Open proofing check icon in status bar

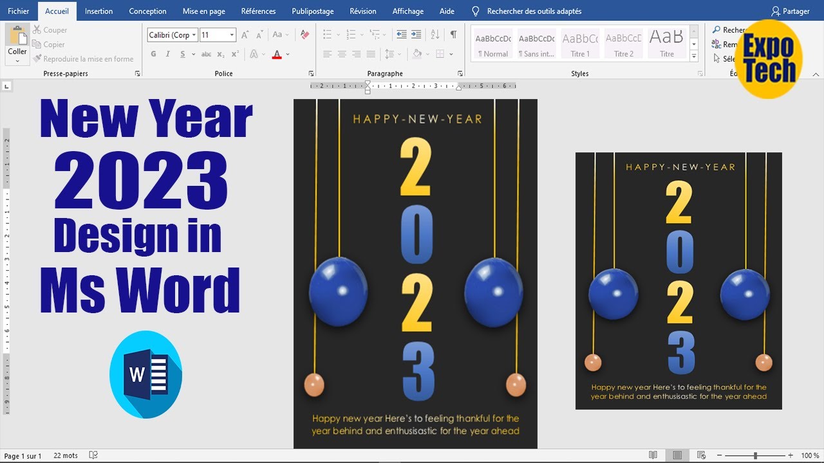[93, 455]
